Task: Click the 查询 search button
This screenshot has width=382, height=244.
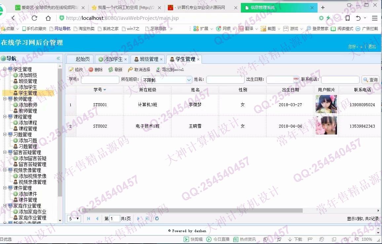Action: click(370, 80)
